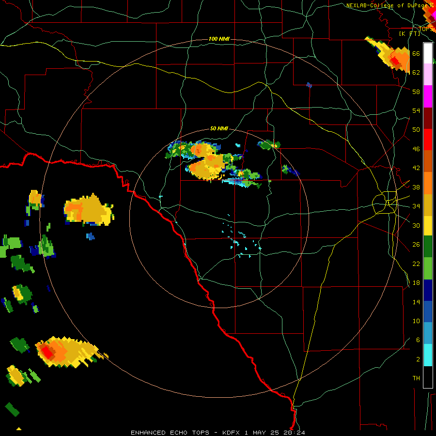Click the "42" legend value

pyautogui.click(x=416, y=168)
